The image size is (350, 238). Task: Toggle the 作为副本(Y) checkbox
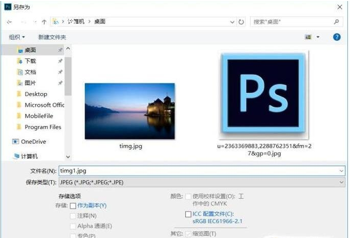click(73, 205)
